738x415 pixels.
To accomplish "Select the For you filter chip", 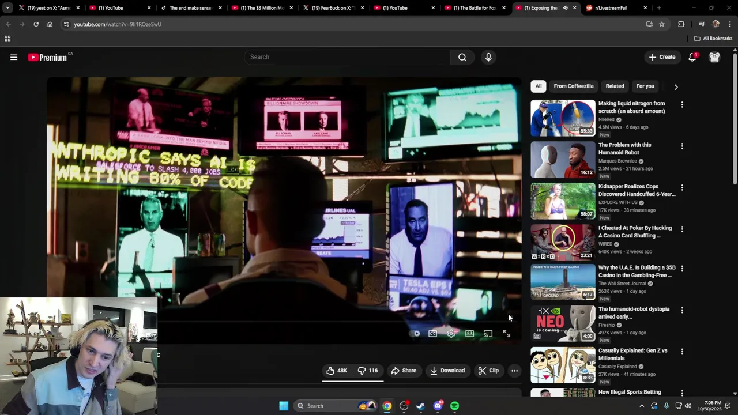I will [645, 86].
